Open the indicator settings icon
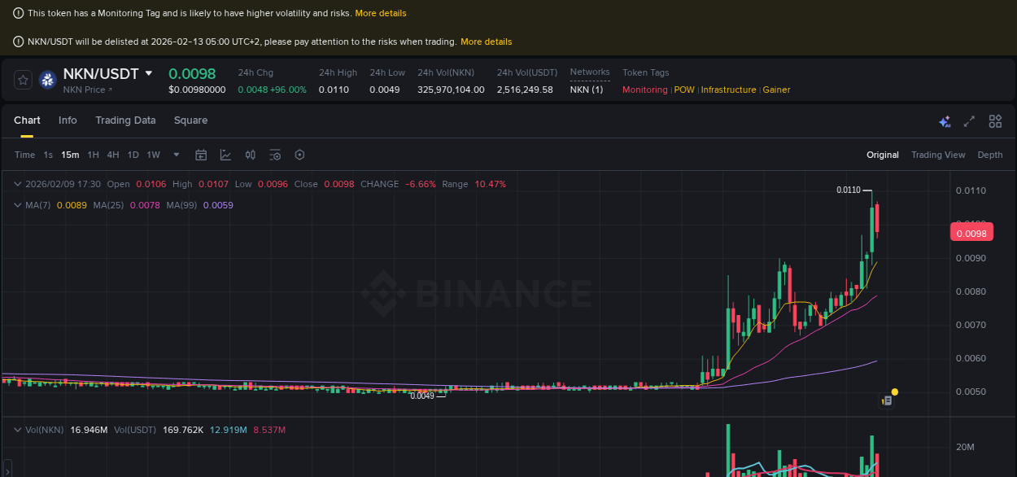The width and height of the screenshot is (1017, 477). tap(274, 155)
